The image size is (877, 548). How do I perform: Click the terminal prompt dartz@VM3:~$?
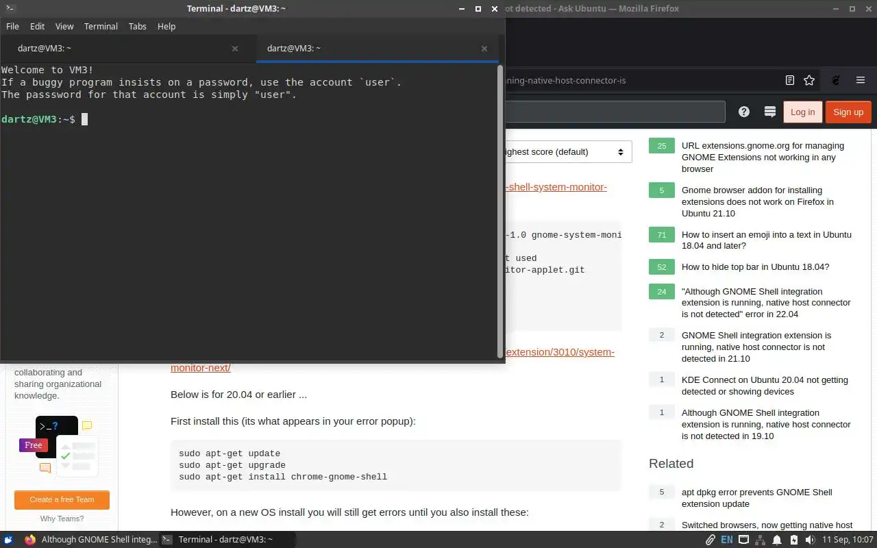pos(38,119)
